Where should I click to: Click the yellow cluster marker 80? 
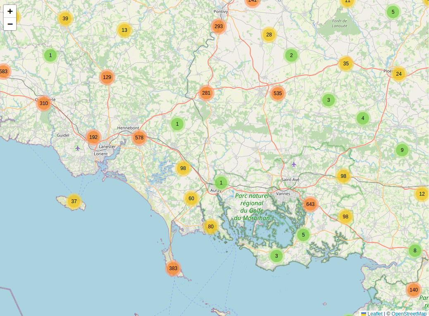point(211,227)
